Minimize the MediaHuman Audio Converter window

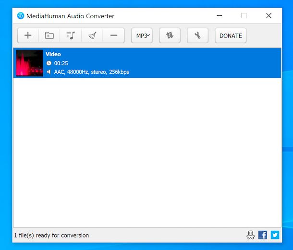[220, 16]
